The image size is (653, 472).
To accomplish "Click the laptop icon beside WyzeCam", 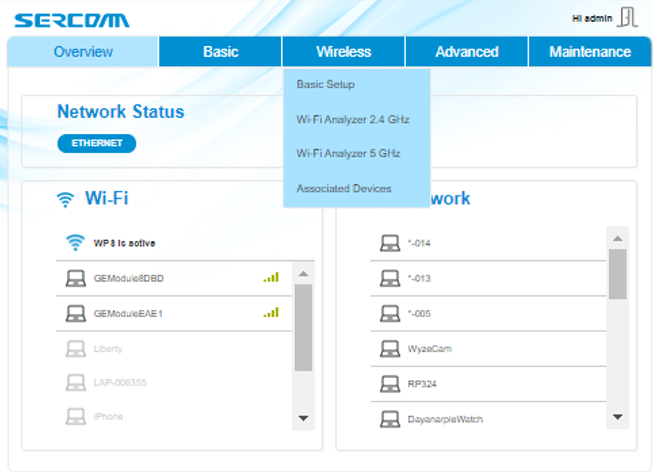I will pyautogui.click(x=390, y=349).
